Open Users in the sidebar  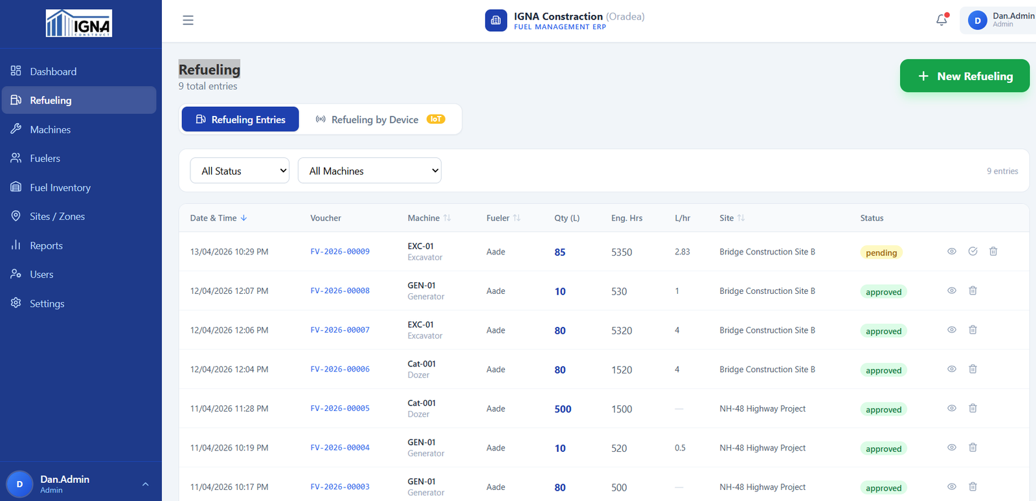[x=78, y=274]
